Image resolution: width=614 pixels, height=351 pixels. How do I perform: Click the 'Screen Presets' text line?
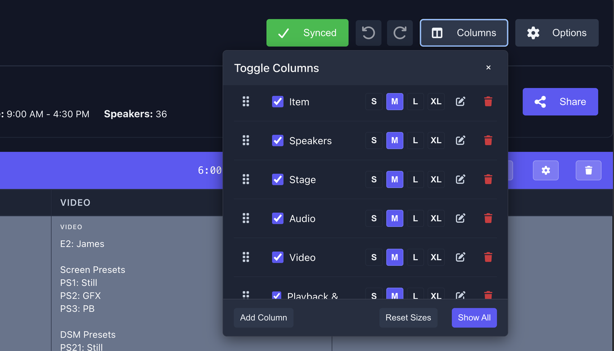click(93, 270)
